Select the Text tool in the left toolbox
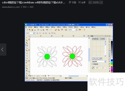Viewport: 125px width, 91px height. [26, 63]
